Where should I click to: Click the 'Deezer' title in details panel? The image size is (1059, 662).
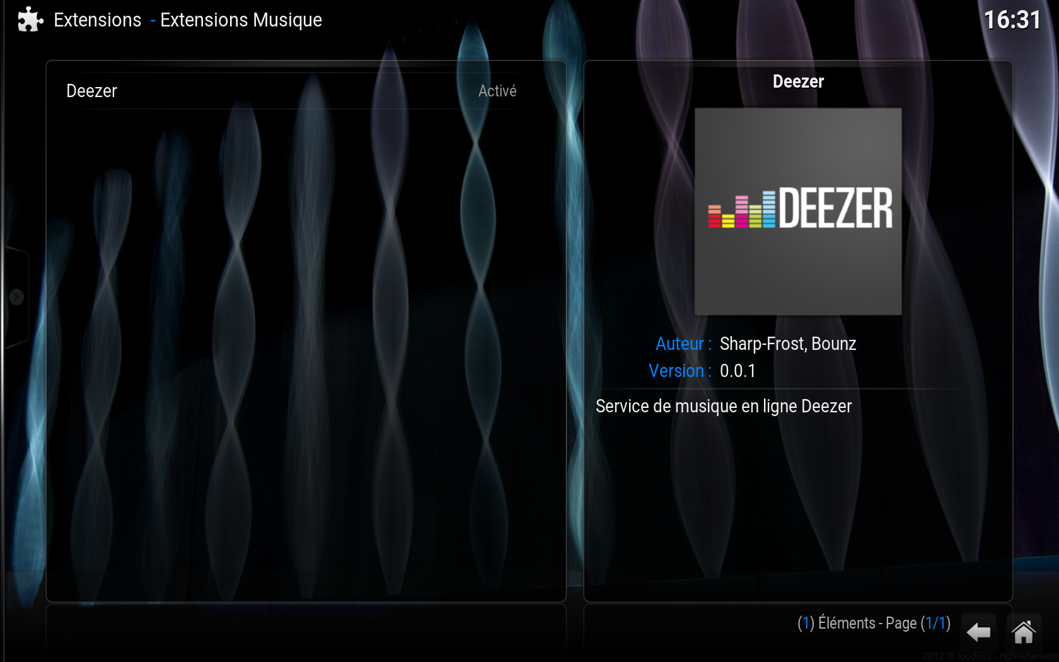pyautogui.click(x=798, y=81)
